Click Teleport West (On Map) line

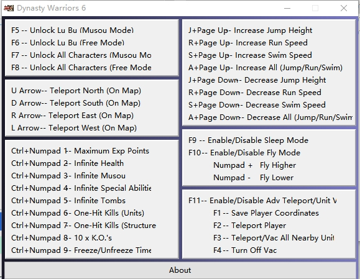tap(74, 128)
